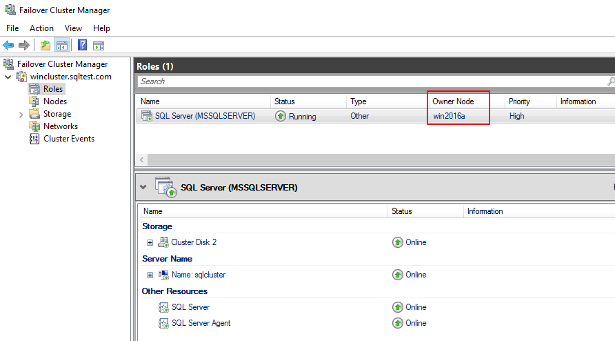Sort roles by Type column header
Screen dimensions: 615x341
pos(387,101)
